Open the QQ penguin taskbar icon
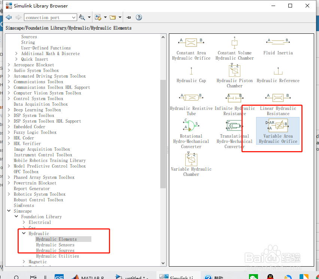The height and width of the screenshot is (279, 319). [x=270, y=276]
